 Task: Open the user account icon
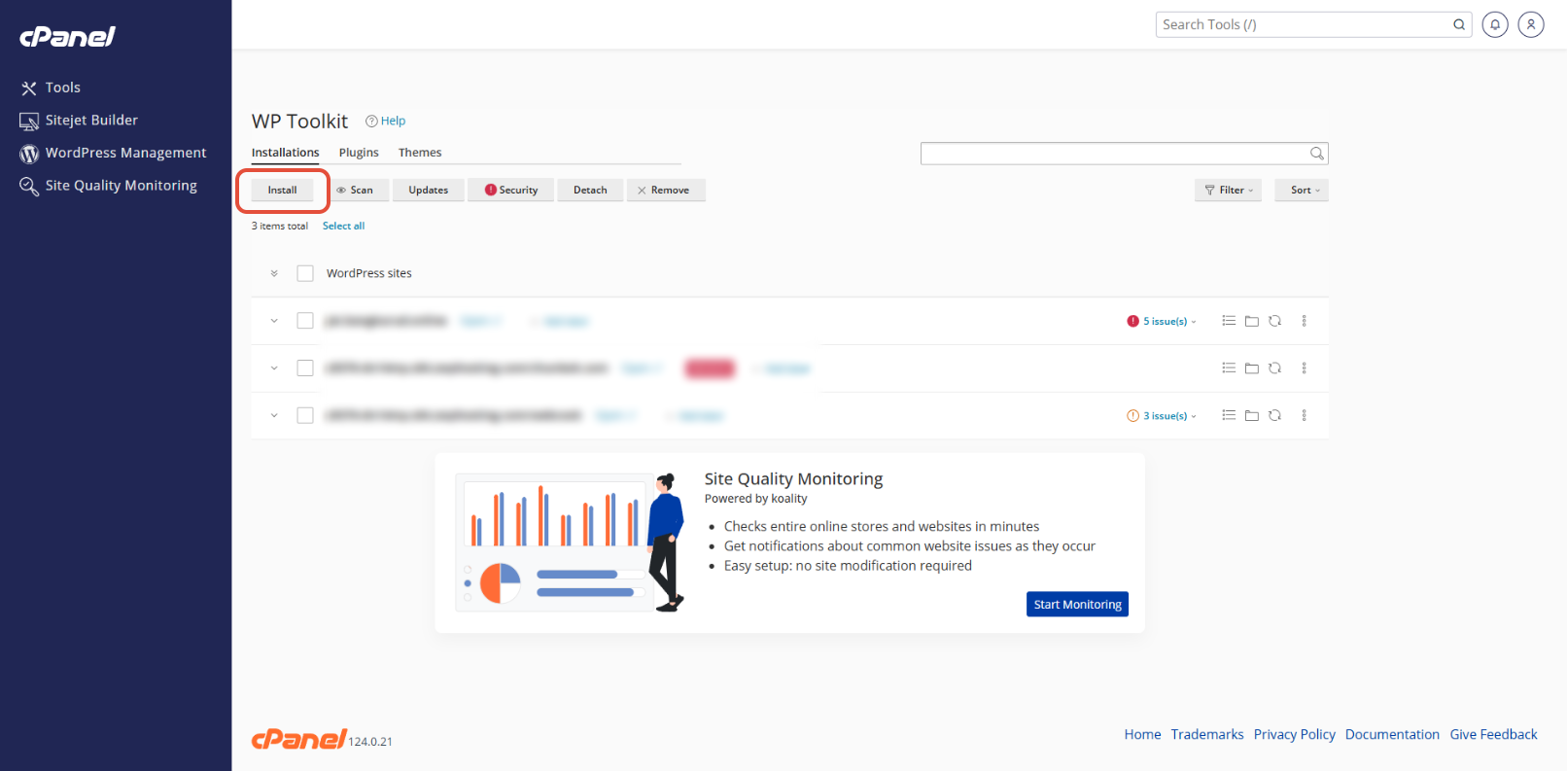pyautogui.click(x=1531, y=24)
